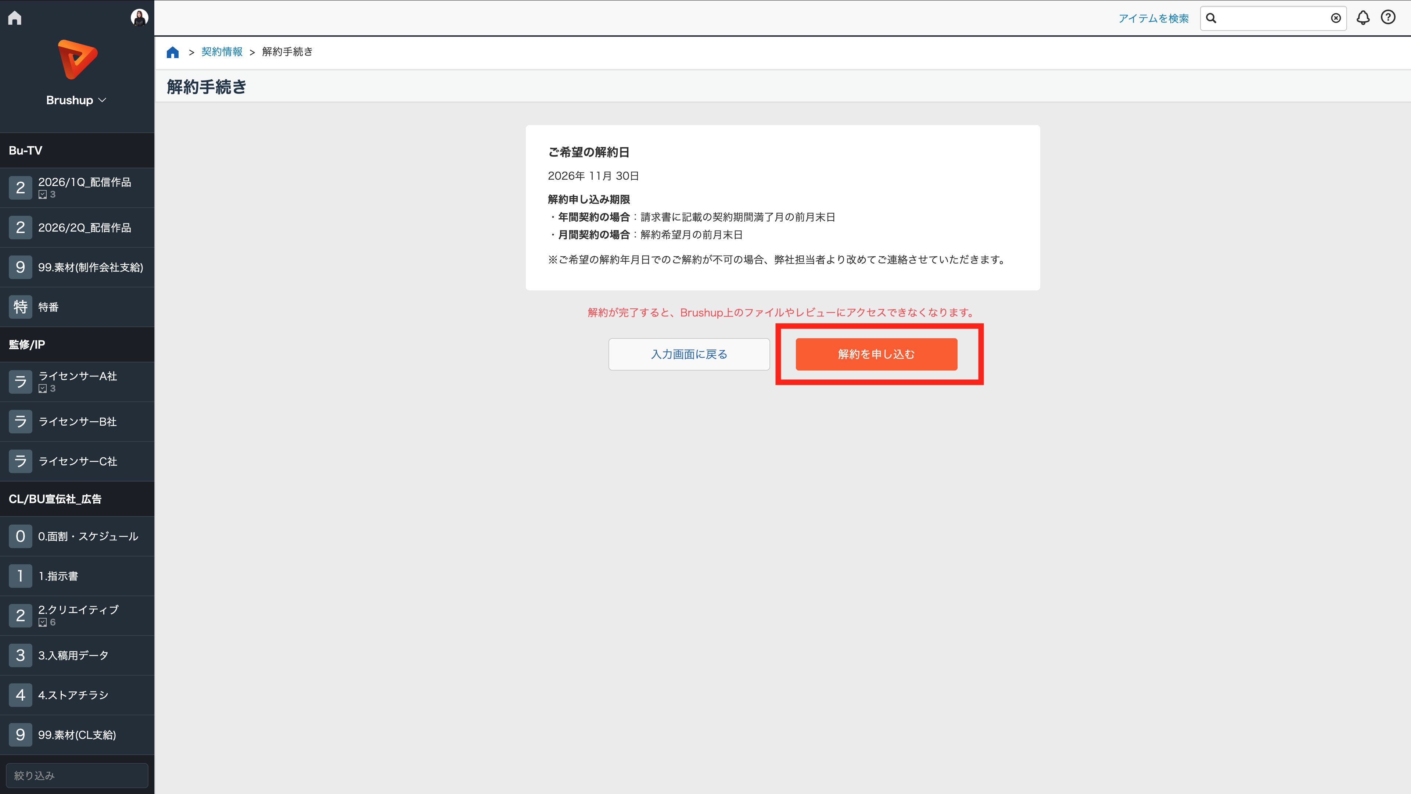Screen dimensions: 1411x794
Task: Click the home icon in sidebar top
Action: (15, 18)
